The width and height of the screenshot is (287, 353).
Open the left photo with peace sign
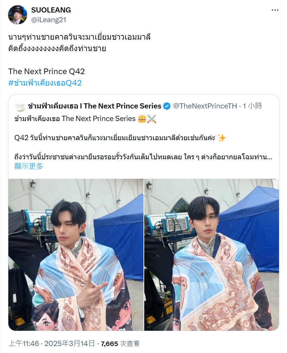point(76,255)
